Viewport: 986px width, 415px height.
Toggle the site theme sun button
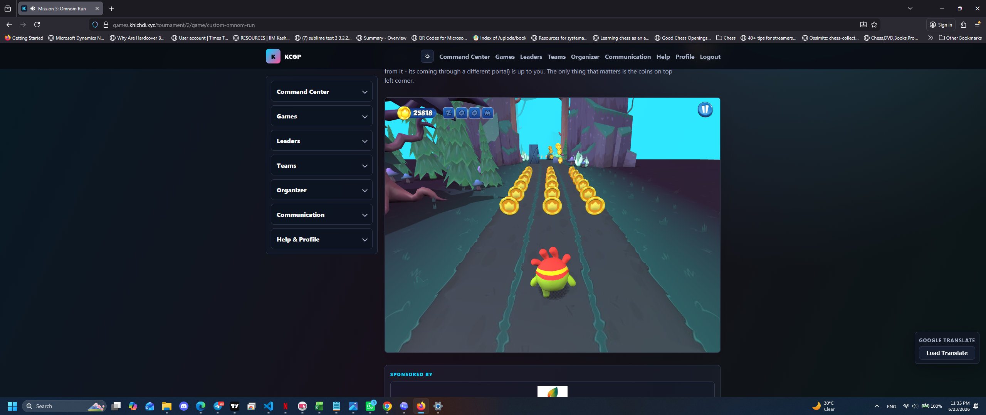pyautogui.click(x=427, y=57)
